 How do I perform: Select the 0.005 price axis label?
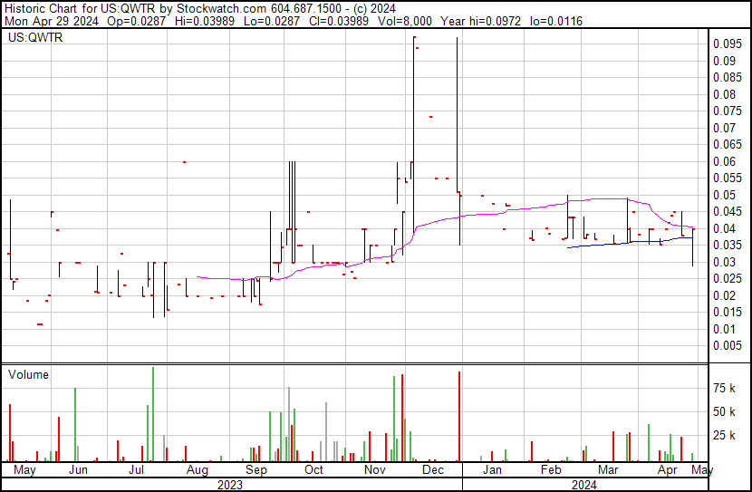(728, 346)
